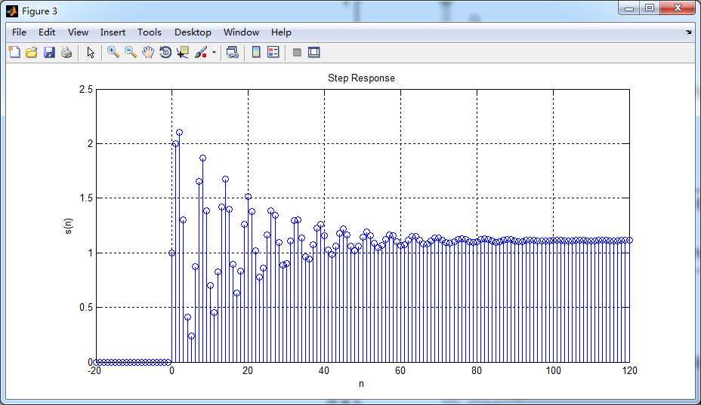Screen dimensions: 701x405
Task: Open the Insert menu
Action: (113, 32)
